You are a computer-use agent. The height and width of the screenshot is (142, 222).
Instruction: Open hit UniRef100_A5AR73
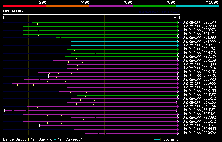coord(199,30)
